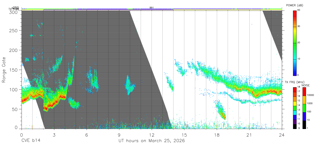Click the 'UT hours on March 25, 2026' axis title
This screenshot has height=146, width=317.
point(152,141)
